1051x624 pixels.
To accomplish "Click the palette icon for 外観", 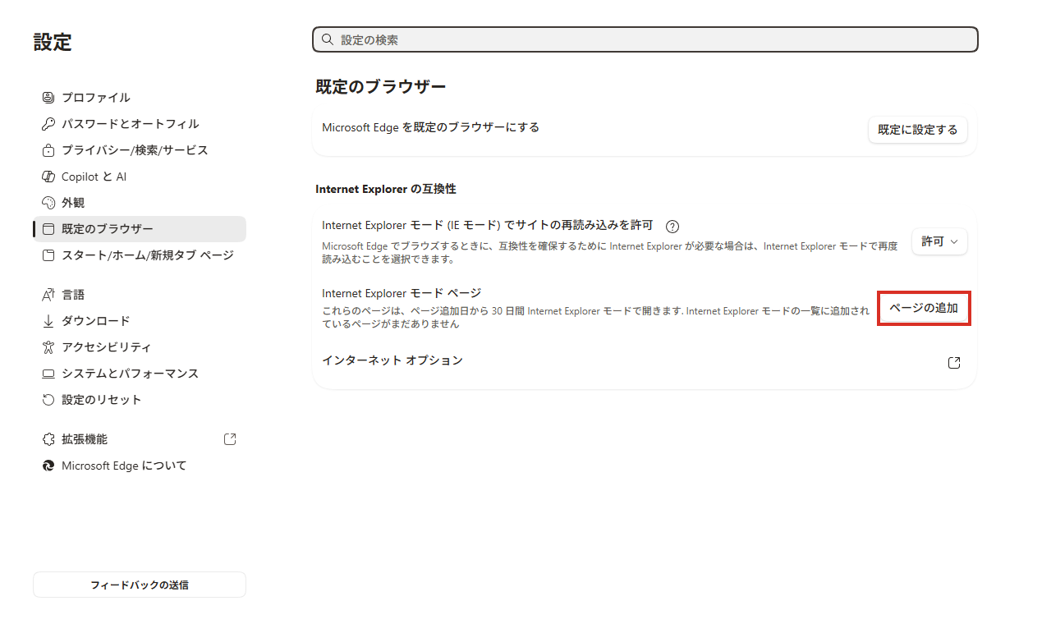I will 48,203.
